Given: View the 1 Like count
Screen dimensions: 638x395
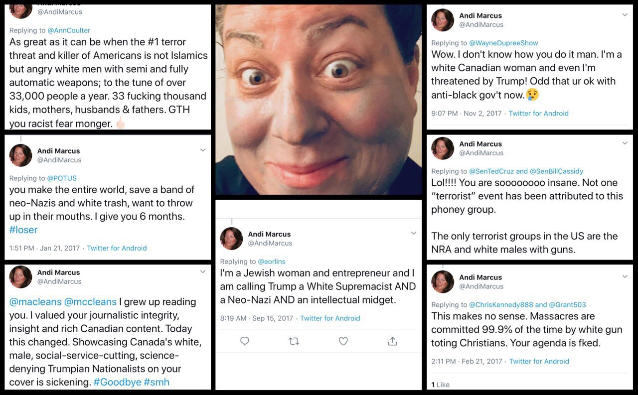Looking at the screenshot, I should point(440,385).
